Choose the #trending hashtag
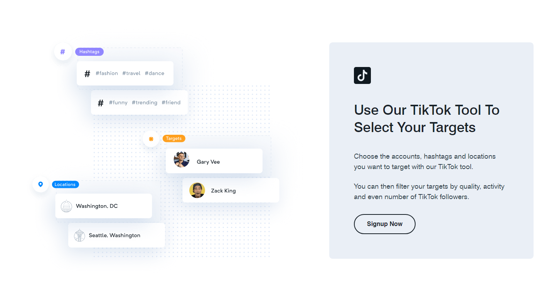549x283 pixels. [x=145, y=102]
